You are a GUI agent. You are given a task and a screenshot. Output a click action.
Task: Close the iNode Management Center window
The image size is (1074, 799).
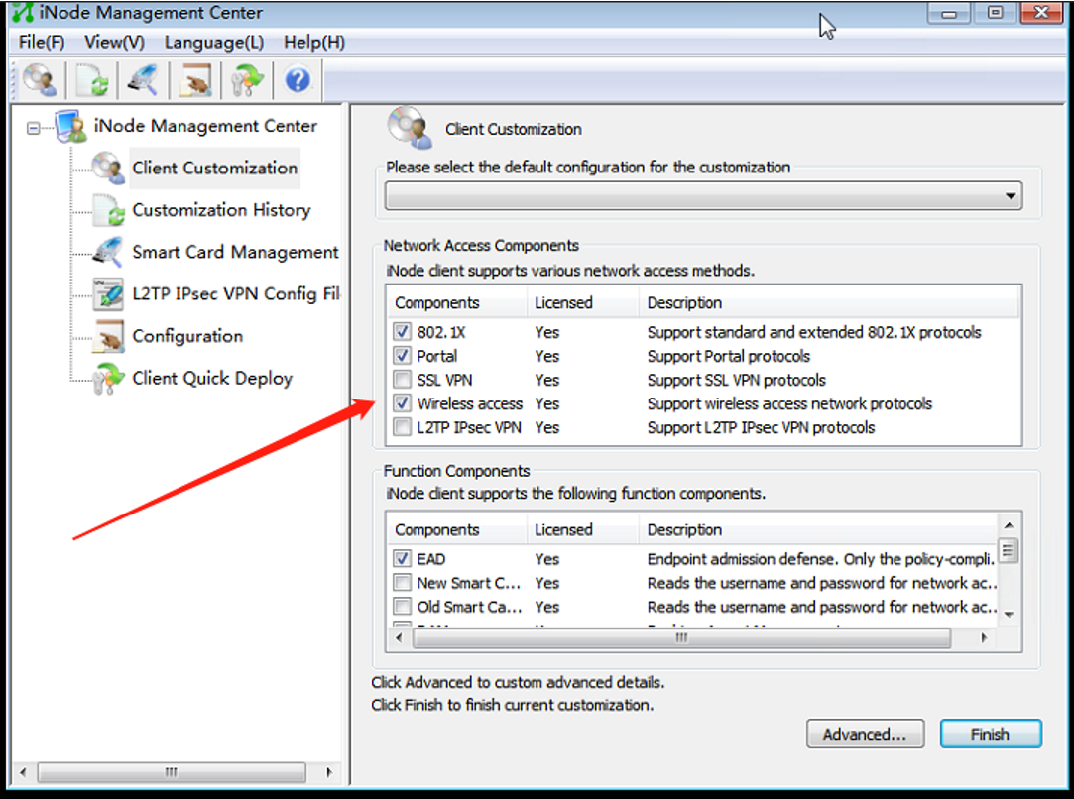pyautogui.click(x=1041, y=13)
